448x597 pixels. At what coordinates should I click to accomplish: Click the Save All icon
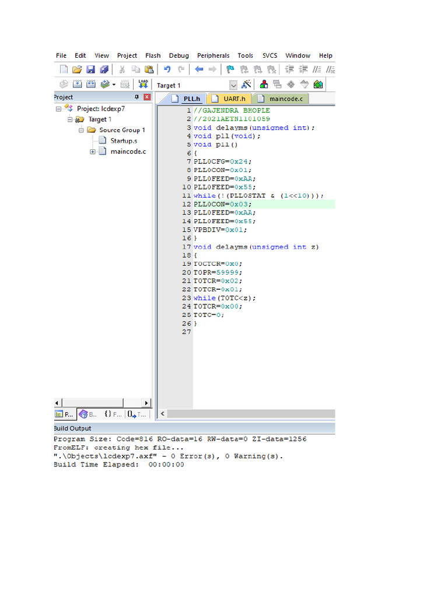104,69
